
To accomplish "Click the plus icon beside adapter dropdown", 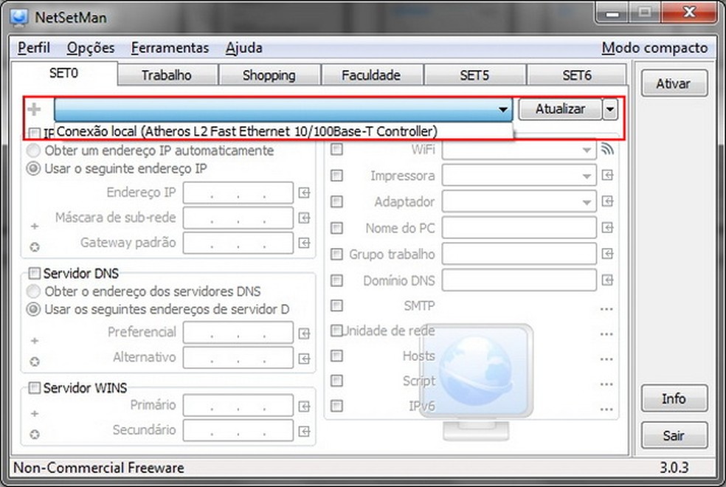I will (x=34, y=109).
